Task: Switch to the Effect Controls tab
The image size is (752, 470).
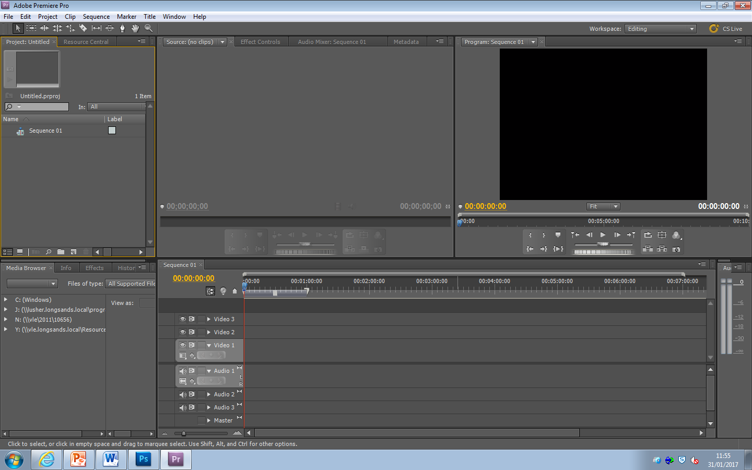Action: pos(260,42)
